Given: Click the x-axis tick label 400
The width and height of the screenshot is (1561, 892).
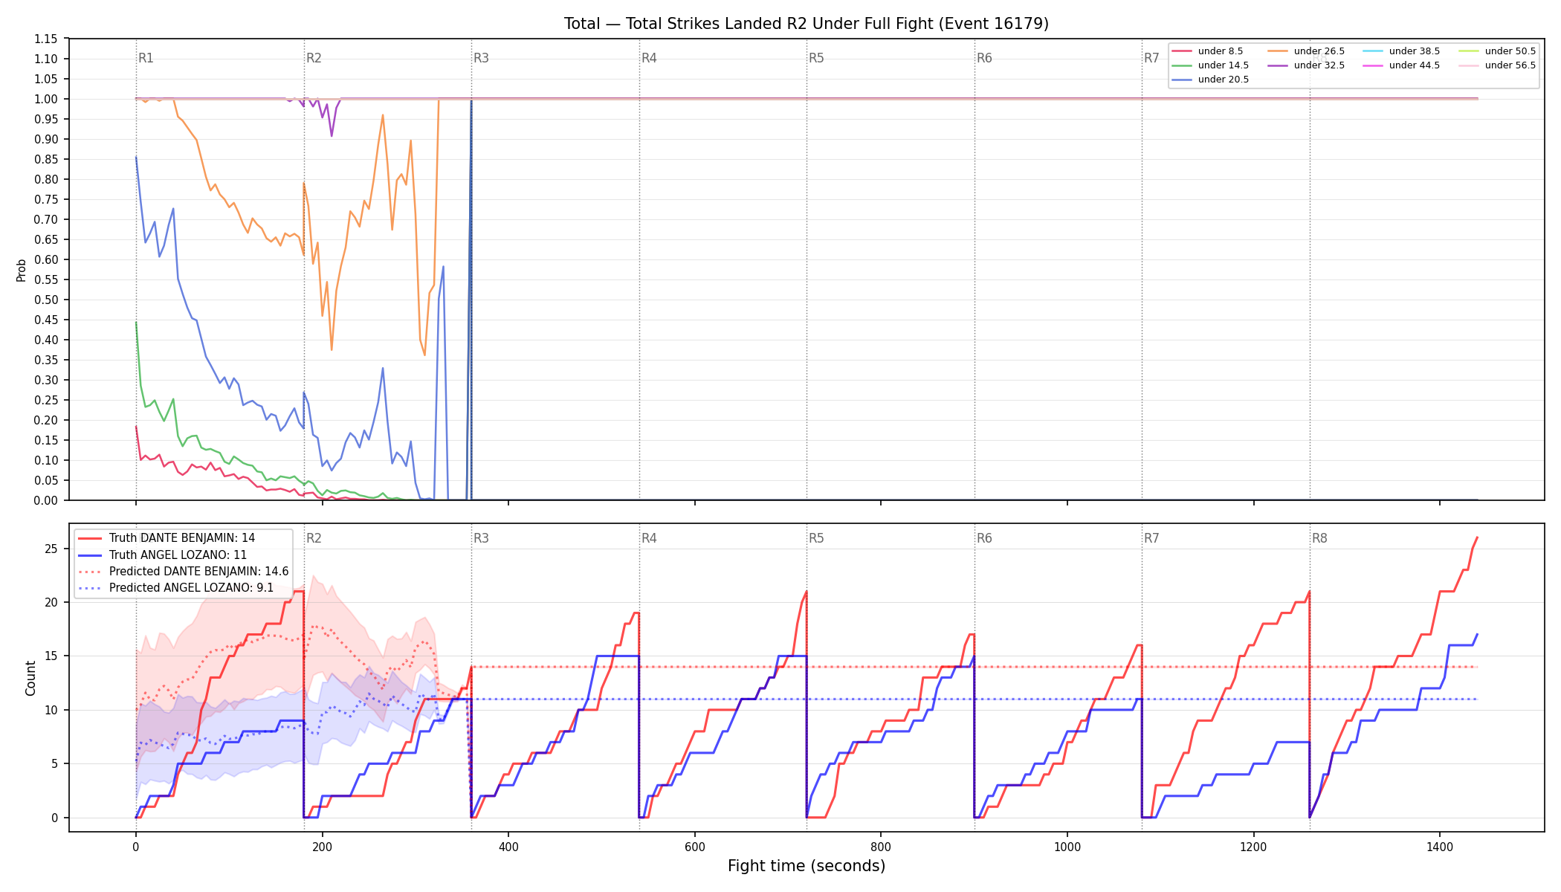Looking at the screenshot, I should tap(508, 847).
